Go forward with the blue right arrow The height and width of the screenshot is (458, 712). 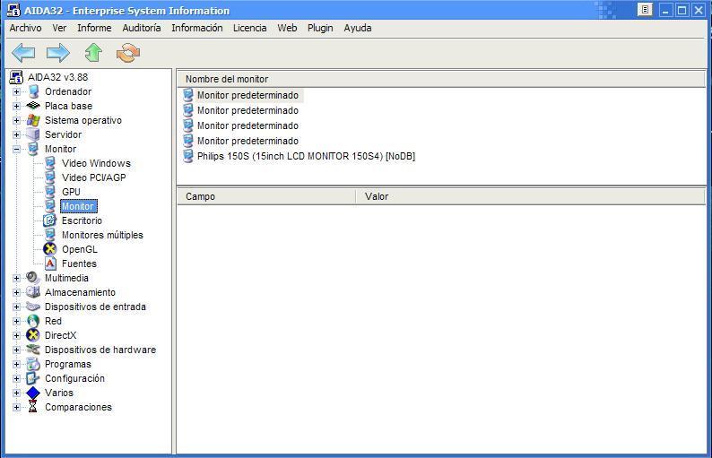click(x=58, y=53)
